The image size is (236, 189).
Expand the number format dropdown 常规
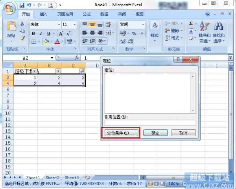click(x=132, y=24)
